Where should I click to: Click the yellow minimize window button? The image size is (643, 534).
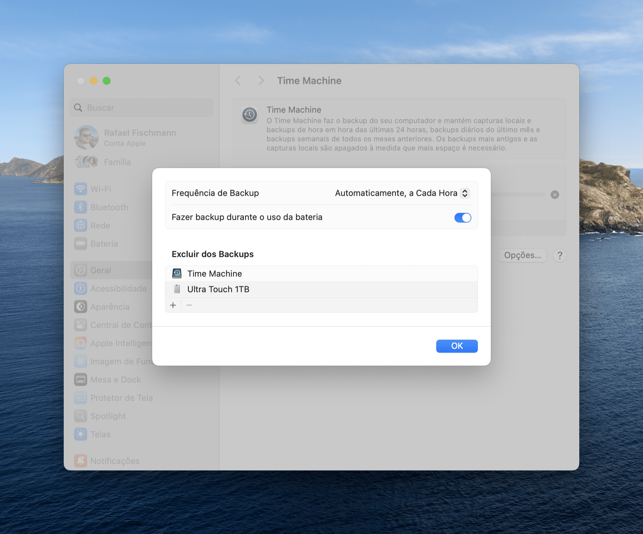coord(94,81)
